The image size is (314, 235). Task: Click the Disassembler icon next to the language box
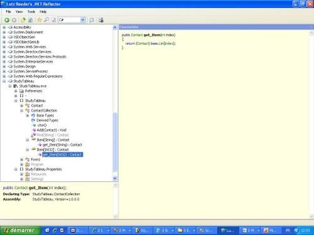pyautogui.click(x=53, y=20)
